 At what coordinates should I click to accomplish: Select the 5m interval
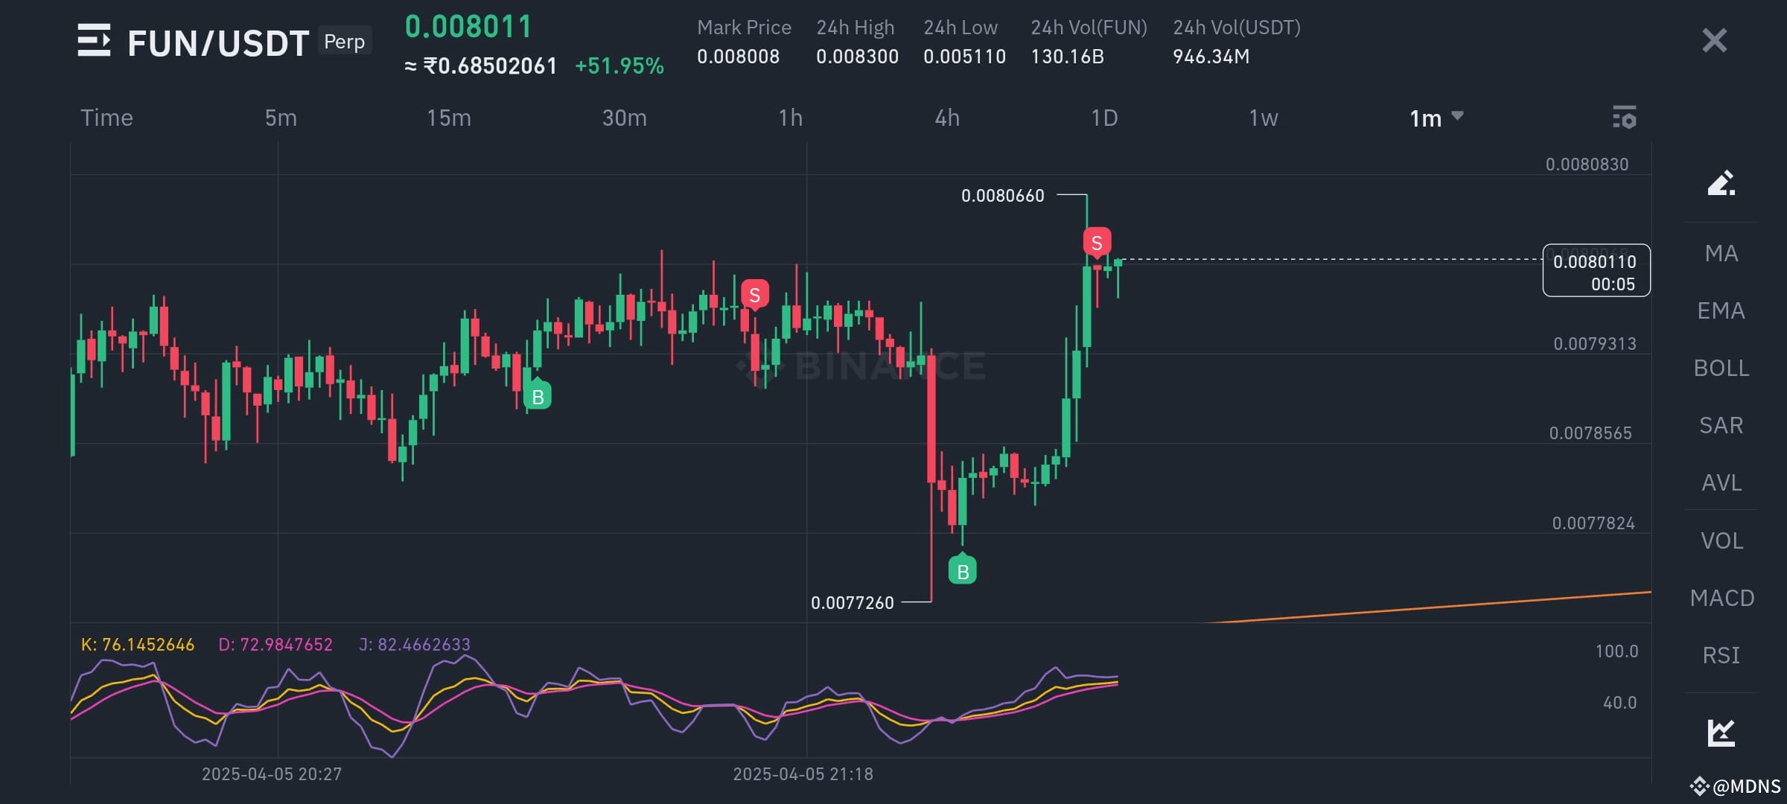[281, 118]
